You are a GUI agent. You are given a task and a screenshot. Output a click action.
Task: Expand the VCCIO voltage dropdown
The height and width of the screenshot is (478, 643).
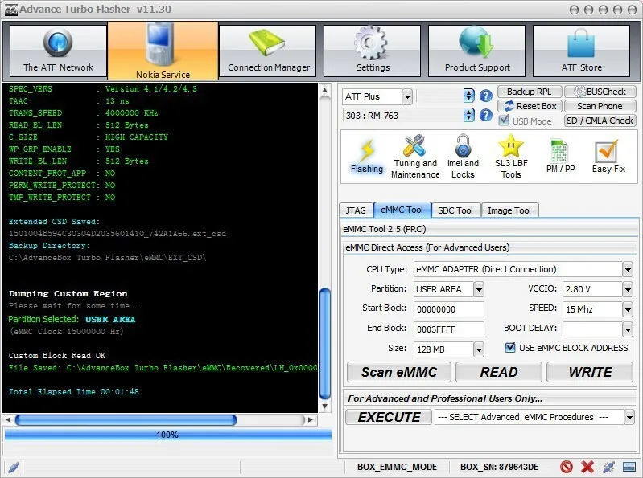coord(628,289)
